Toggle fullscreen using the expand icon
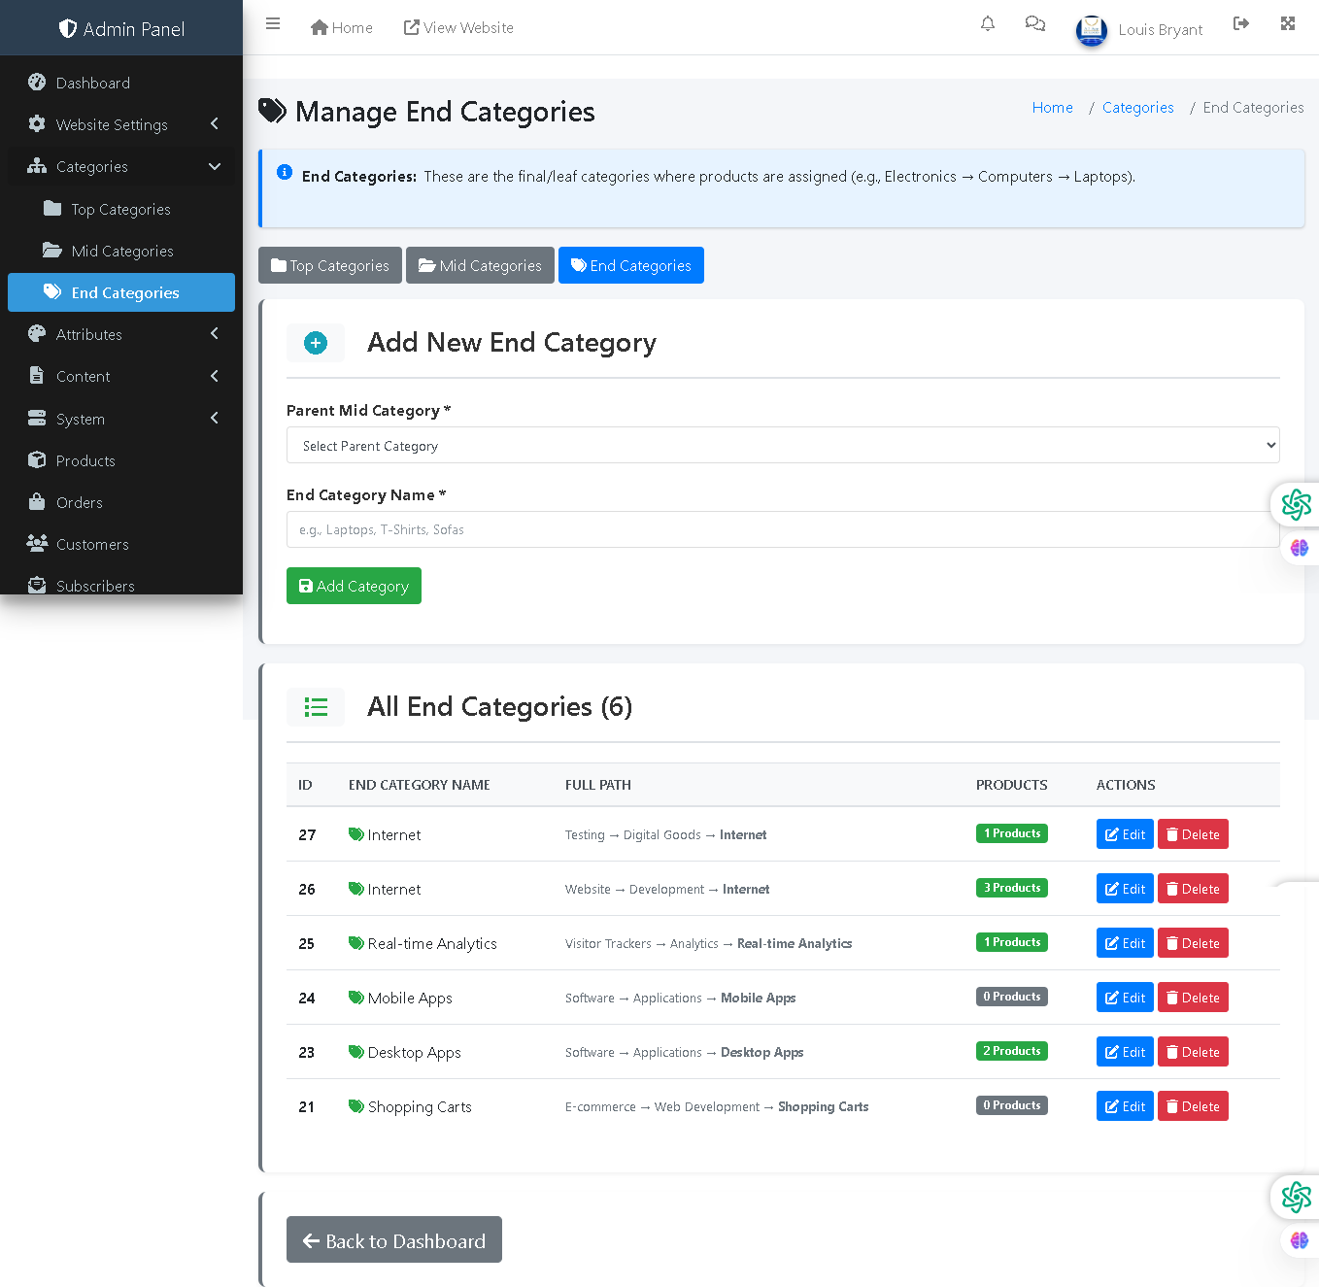This screenshot has width=1319, height=1287. 1287,24
